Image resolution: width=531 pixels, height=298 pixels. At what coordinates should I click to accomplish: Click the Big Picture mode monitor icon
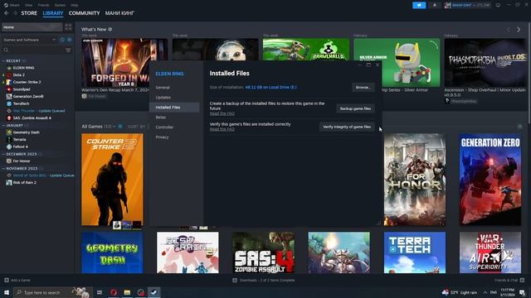tap(498, 5)
